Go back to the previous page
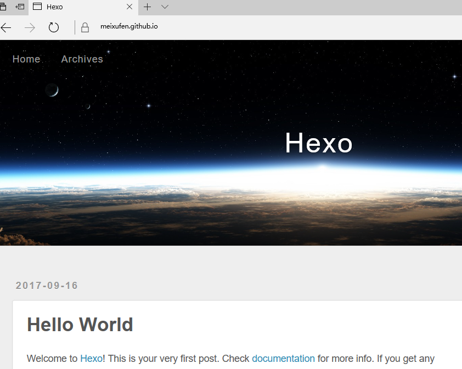The width and height of the screenshot is (462, 369). 5,27
